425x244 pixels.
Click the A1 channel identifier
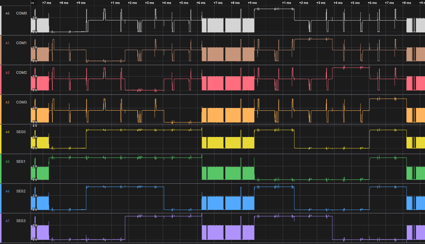click(x=7, y=43)
